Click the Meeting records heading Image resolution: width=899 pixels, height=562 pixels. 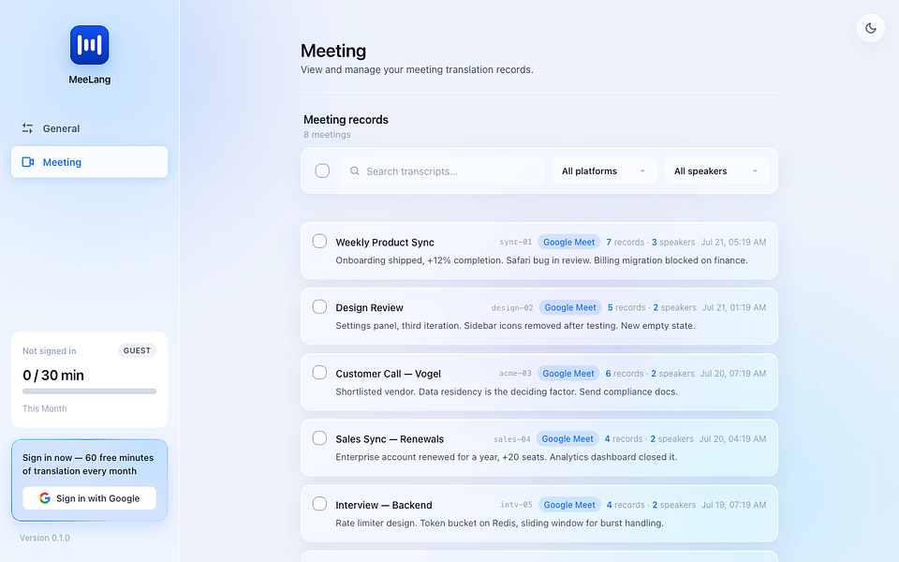click(x=346, y=119)
